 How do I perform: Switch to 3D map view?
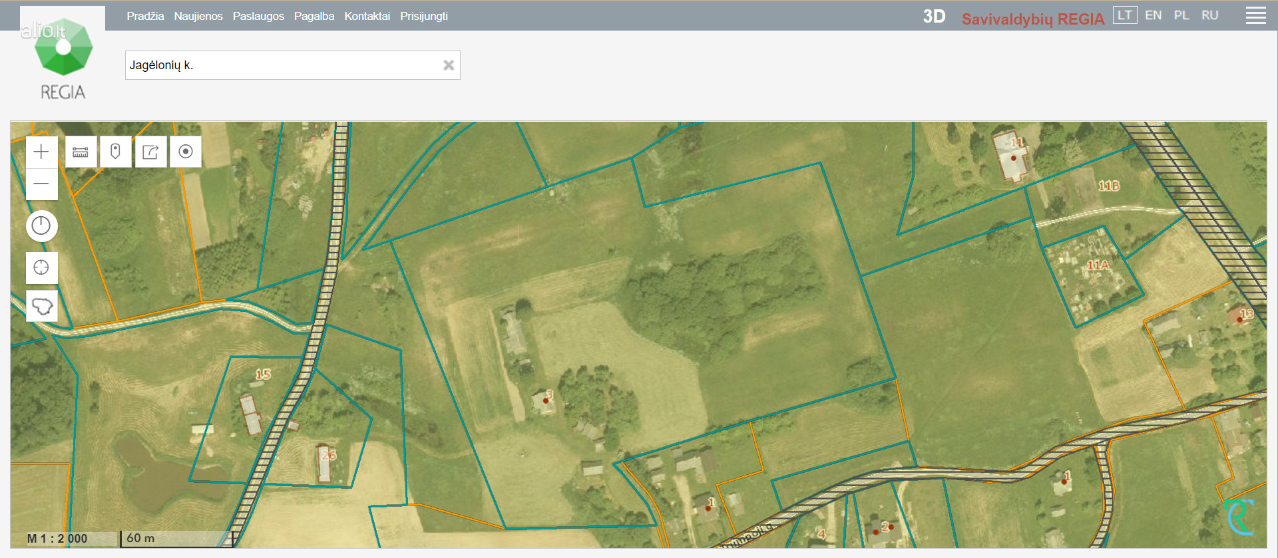pos(933,17)
